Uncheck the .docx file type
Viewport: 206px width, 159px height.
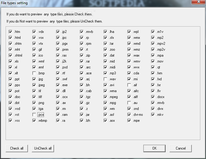click(x=153, y=97)
